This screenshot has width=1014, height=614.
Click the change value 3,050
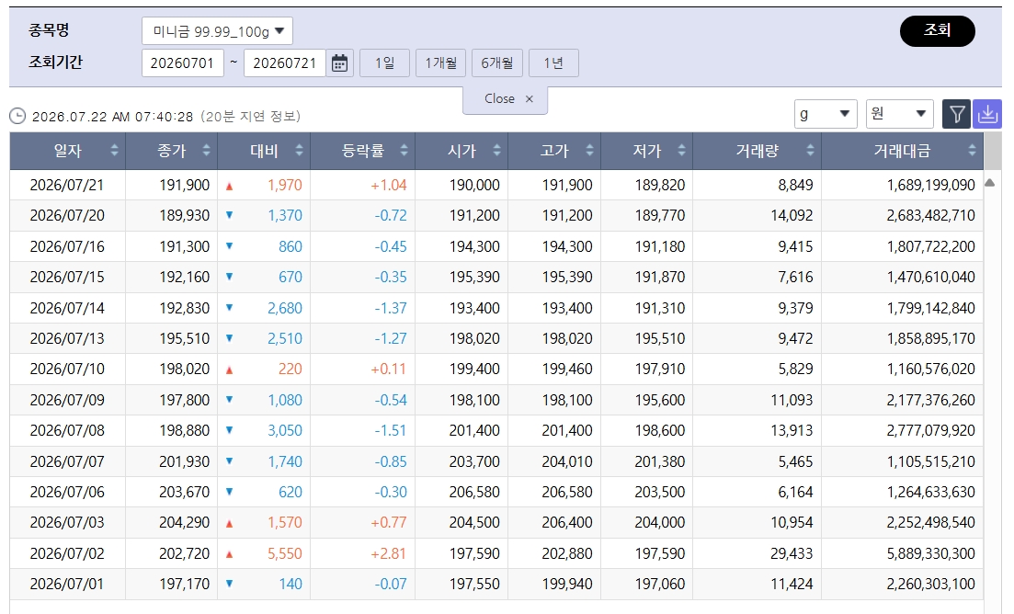(285, 430)
